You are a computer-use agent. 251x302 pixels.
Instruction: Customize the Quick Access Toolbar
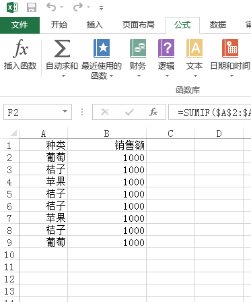[x=102, y=8]
